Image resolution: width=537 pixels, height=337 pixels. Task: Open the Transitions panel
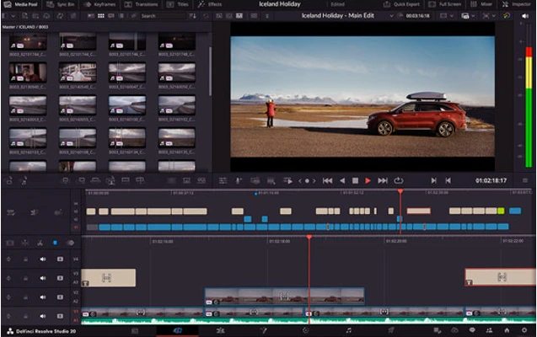(141, 4)
